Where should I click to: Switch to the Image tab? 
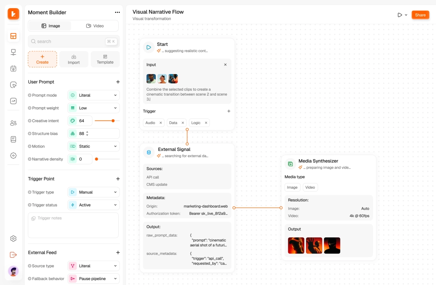[x=50, y=26]
